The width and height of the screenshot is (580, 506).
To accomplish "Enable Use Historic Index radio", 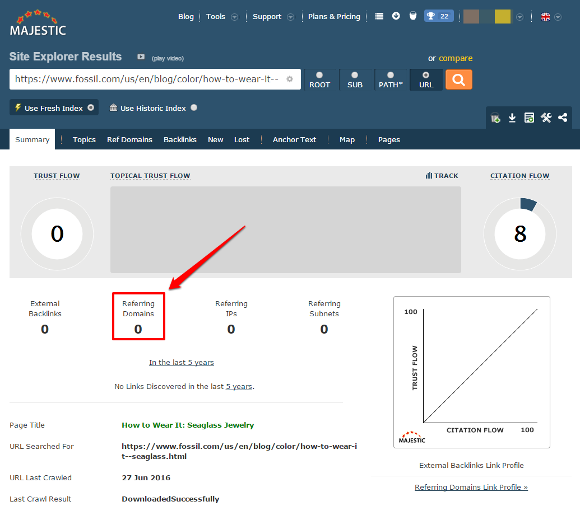I will 194,107.
